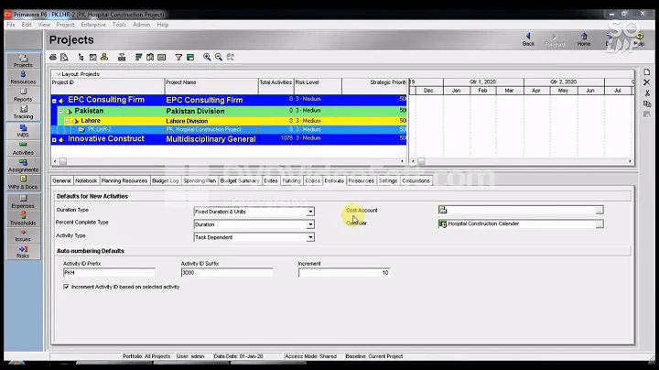This screenshot has height=370, width=659.
Task: Click the Zoom Out magnifier icon
Action: [219, 57]
